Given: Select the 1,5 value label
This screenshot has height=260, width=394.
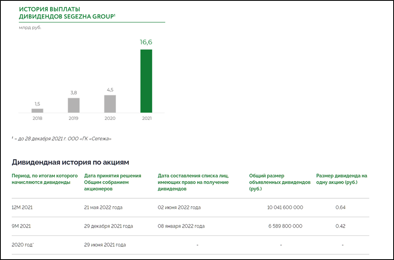Looking at the screenshot, I should tap(37, 104).
